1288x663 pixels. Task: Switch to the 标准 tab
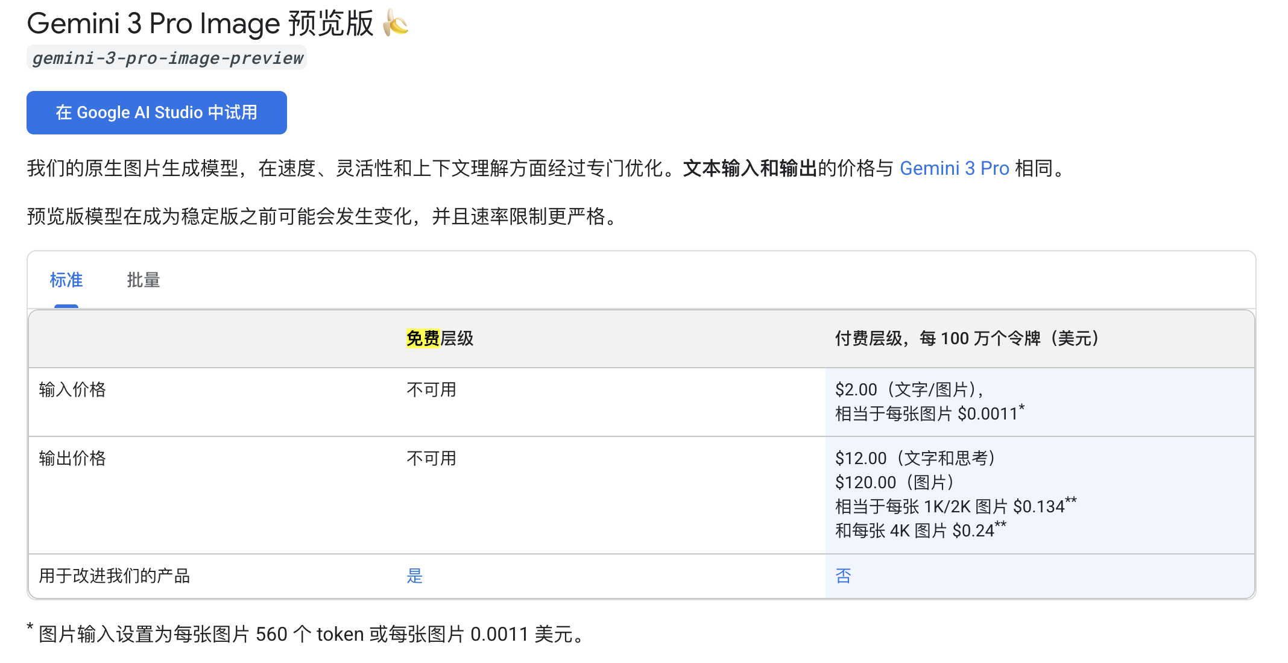click(66, 280)
